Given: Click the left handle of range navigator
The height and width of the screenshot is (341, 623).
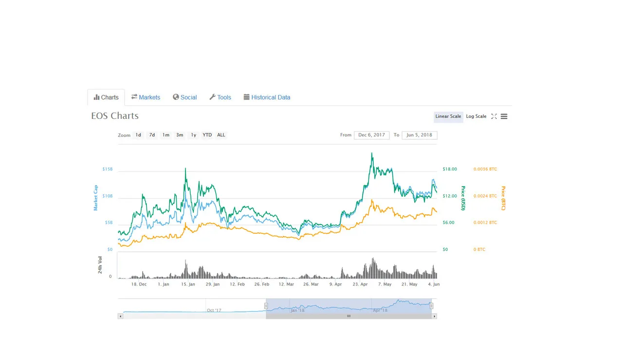Looking at the screenshot, I should (x=266, y=306).
